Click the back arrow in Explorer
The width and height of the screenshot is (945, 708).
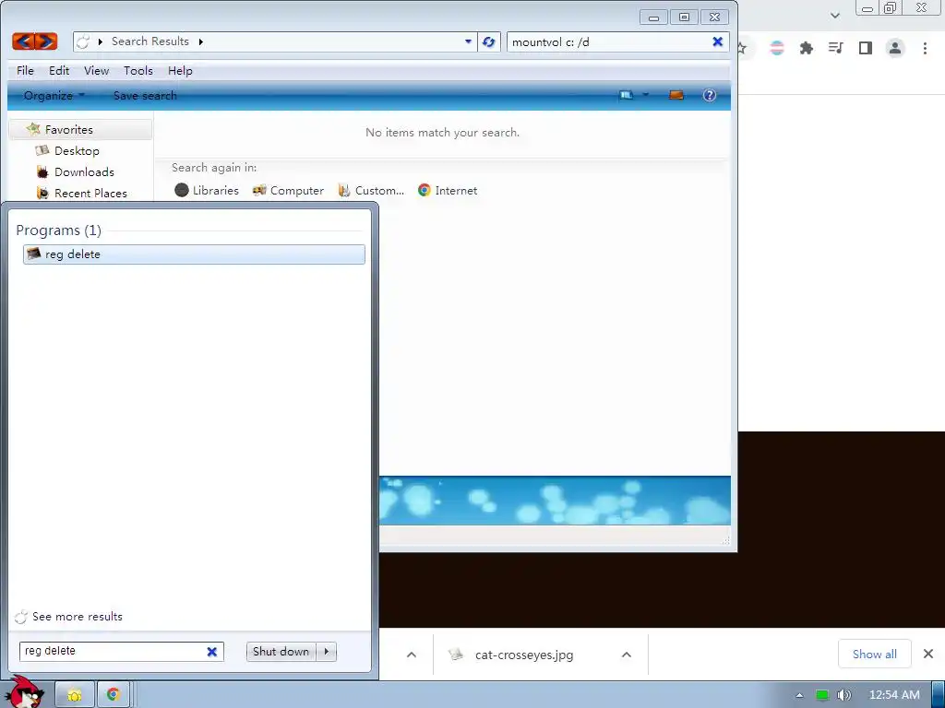click(x=23, y=41)
